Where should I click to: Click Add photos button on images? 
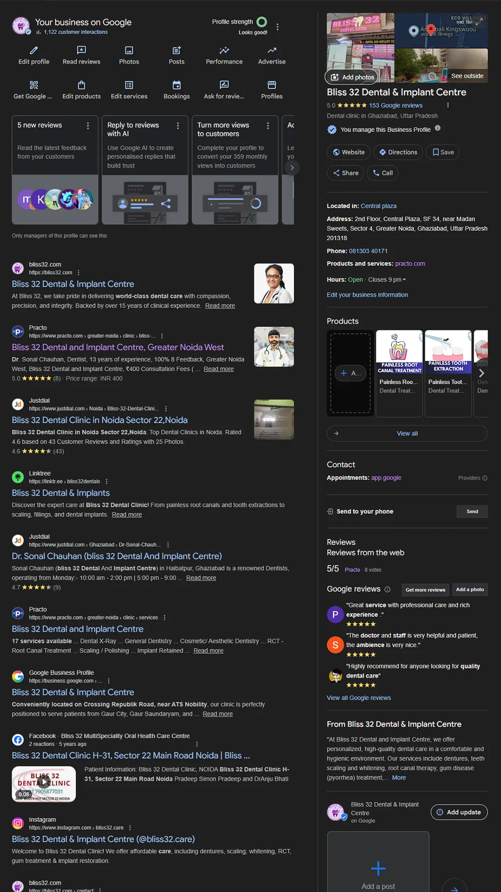tap(353, 77)
